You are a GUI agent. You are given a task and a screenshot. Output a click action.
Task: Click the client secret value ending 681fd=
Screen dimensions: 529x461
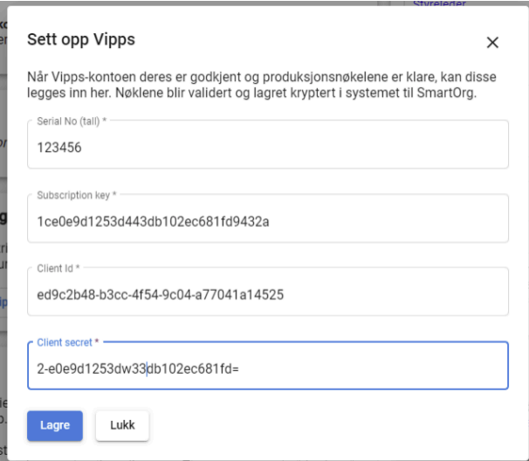coord(138,368)
